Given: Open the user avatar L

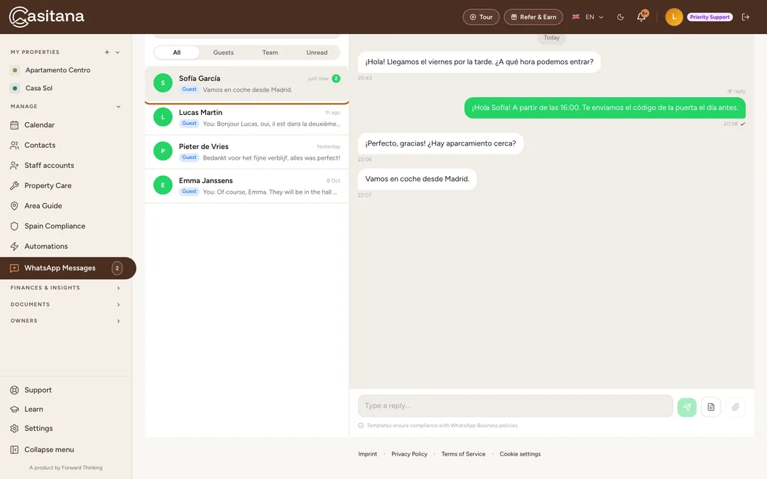Looking at the screenshot, I should pyautogui.click(x=673, y=17).
